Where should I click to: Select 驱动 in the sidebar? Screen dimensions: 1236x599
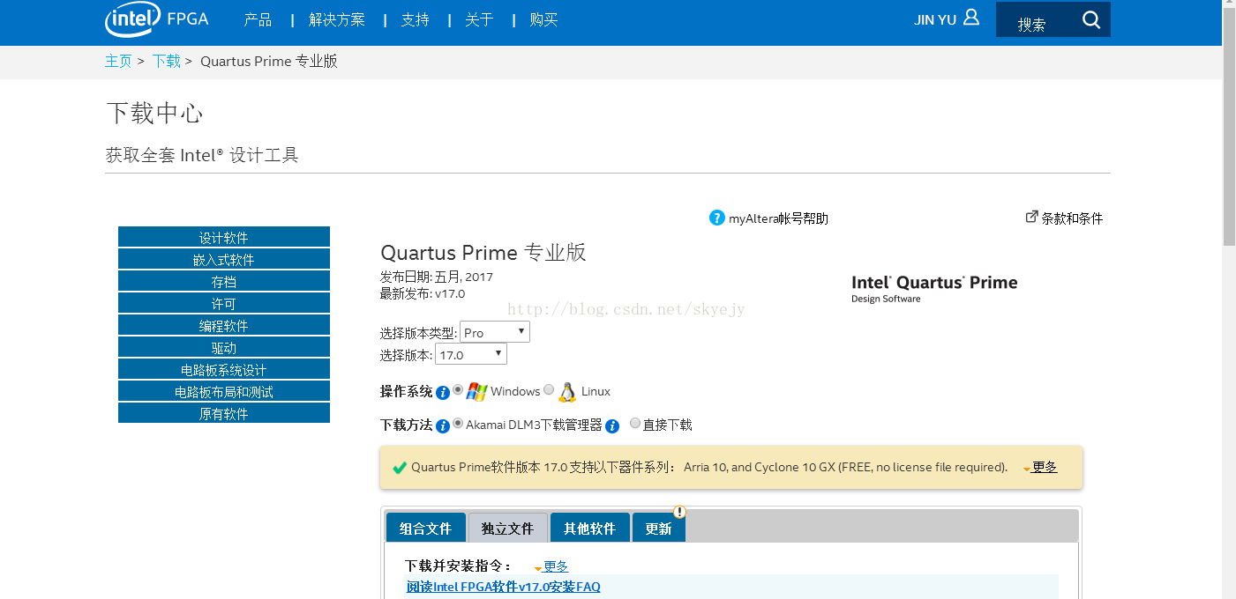click(x=224, y=347)
